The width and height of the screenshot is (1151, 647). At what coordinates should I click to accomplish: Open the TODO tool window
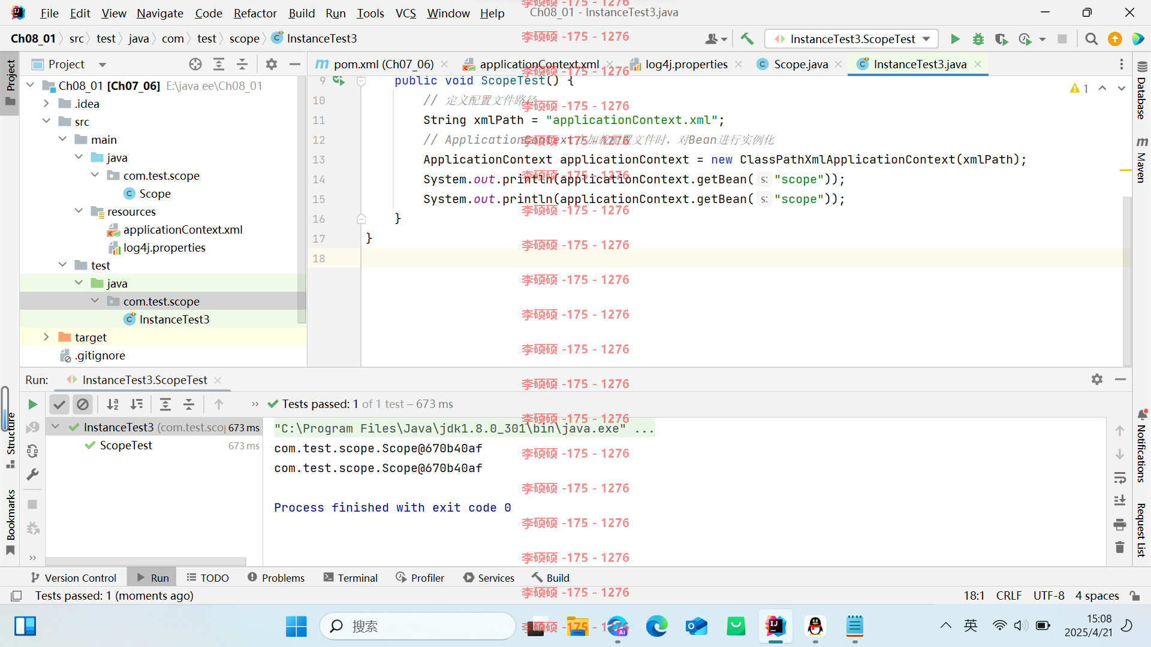tap(208, 578)
